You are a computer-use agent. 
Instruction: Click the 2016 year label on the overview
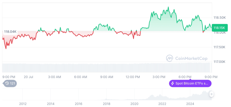click(78, 104)
